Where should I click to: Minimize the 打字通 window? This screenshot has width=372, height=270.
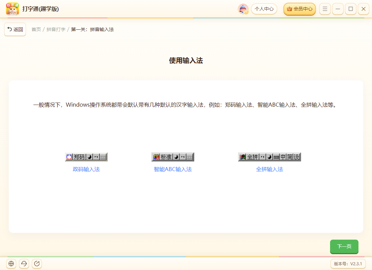tap(338, 9)
